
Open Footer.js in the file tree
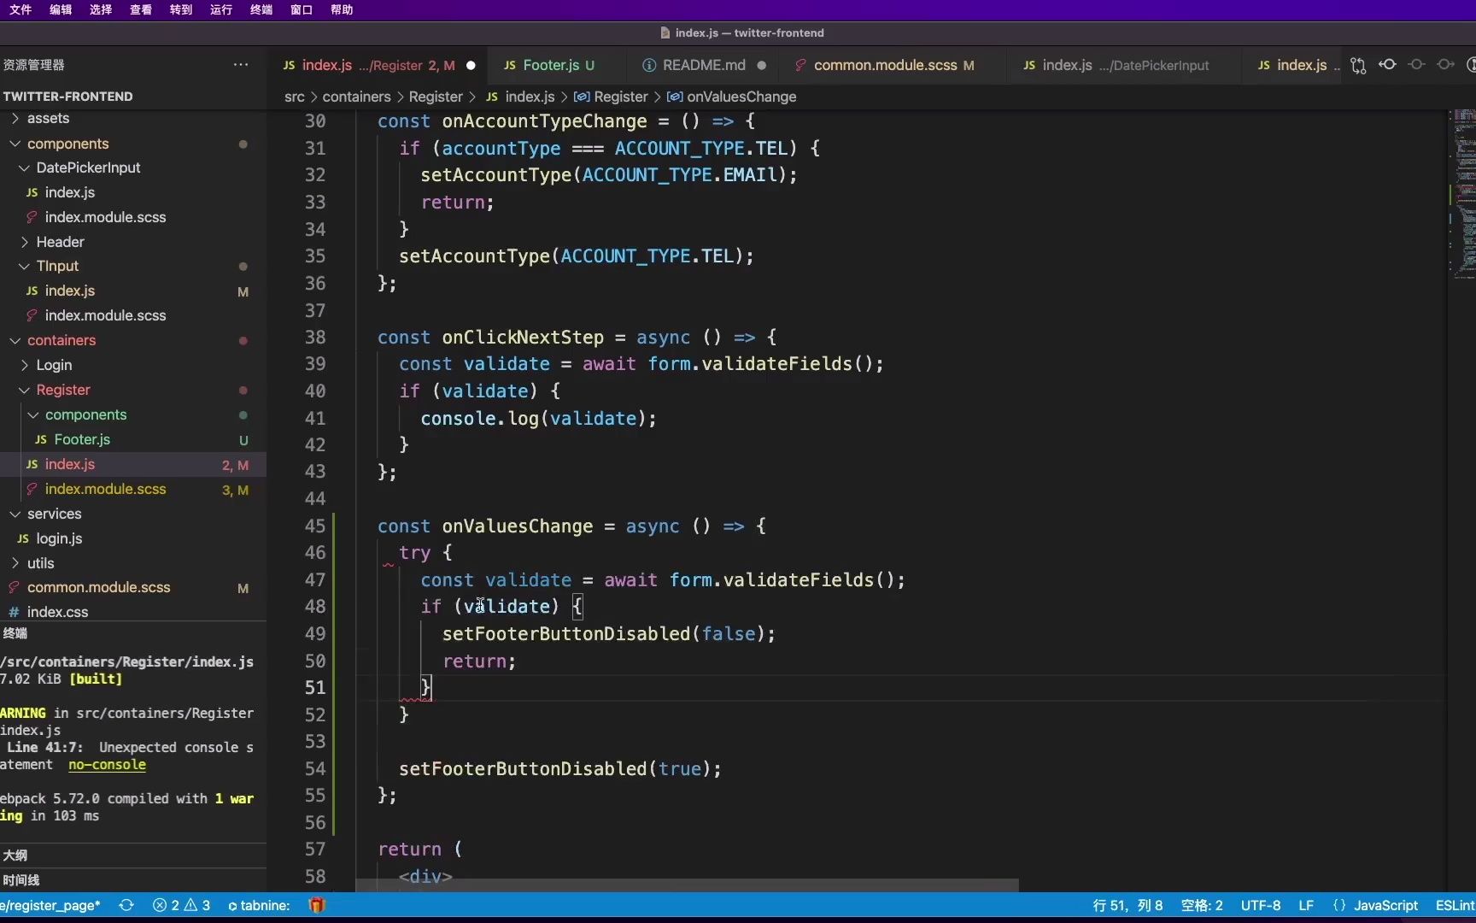133,439
